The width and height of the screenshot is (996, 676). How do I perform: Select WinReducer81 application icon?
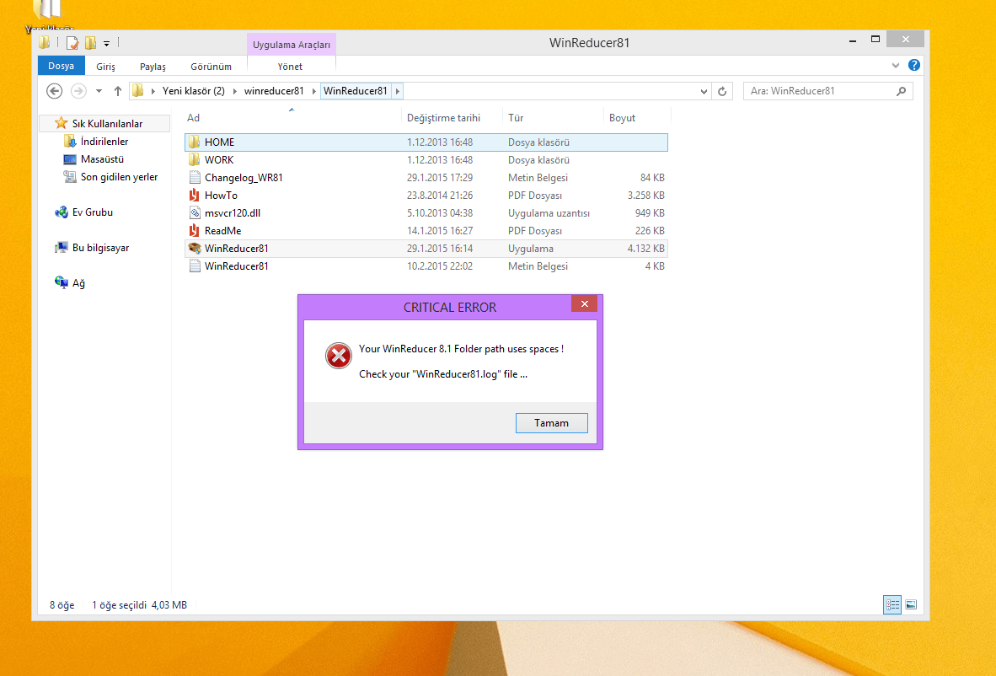tap(195, 249)
